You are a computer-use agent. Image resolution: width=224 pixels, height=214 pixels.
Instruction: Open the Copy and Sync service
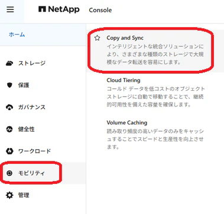tap(125, 38)
